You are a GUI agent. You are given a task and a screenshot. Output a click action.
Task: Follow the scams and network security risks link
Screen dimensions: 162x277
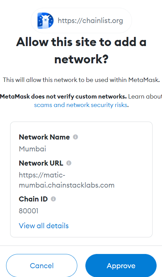81,105
